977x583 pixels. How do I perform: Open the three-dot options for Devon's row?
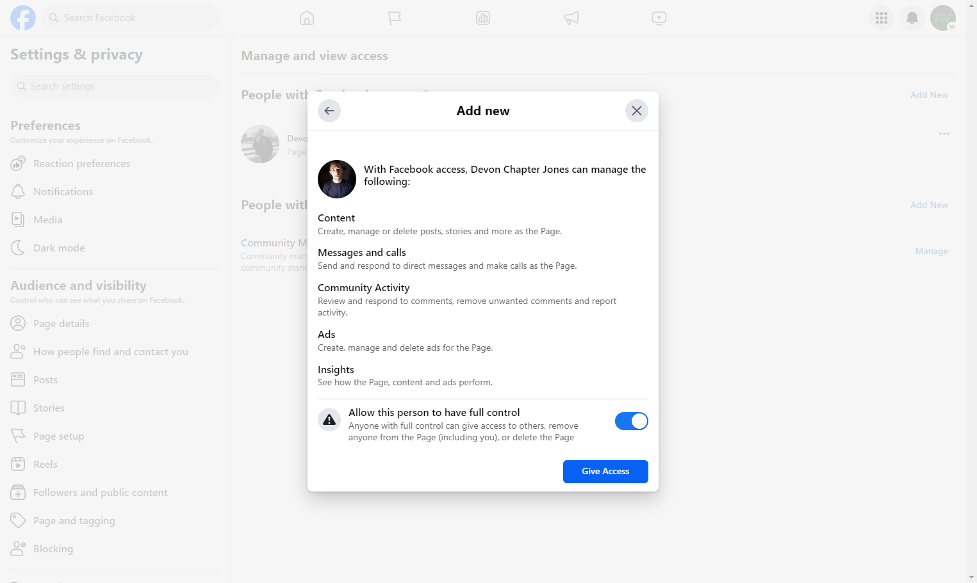point(944,134)
